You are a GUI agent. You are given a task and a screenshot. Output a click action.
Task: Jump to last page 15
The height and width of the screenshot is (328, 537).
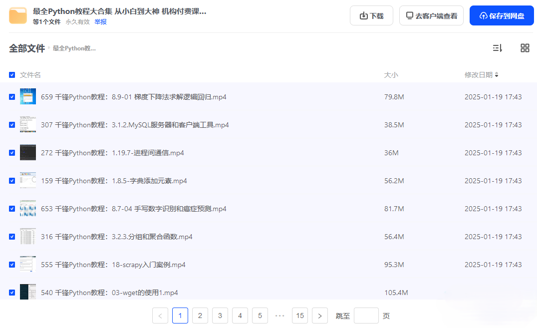coord(300,316)
